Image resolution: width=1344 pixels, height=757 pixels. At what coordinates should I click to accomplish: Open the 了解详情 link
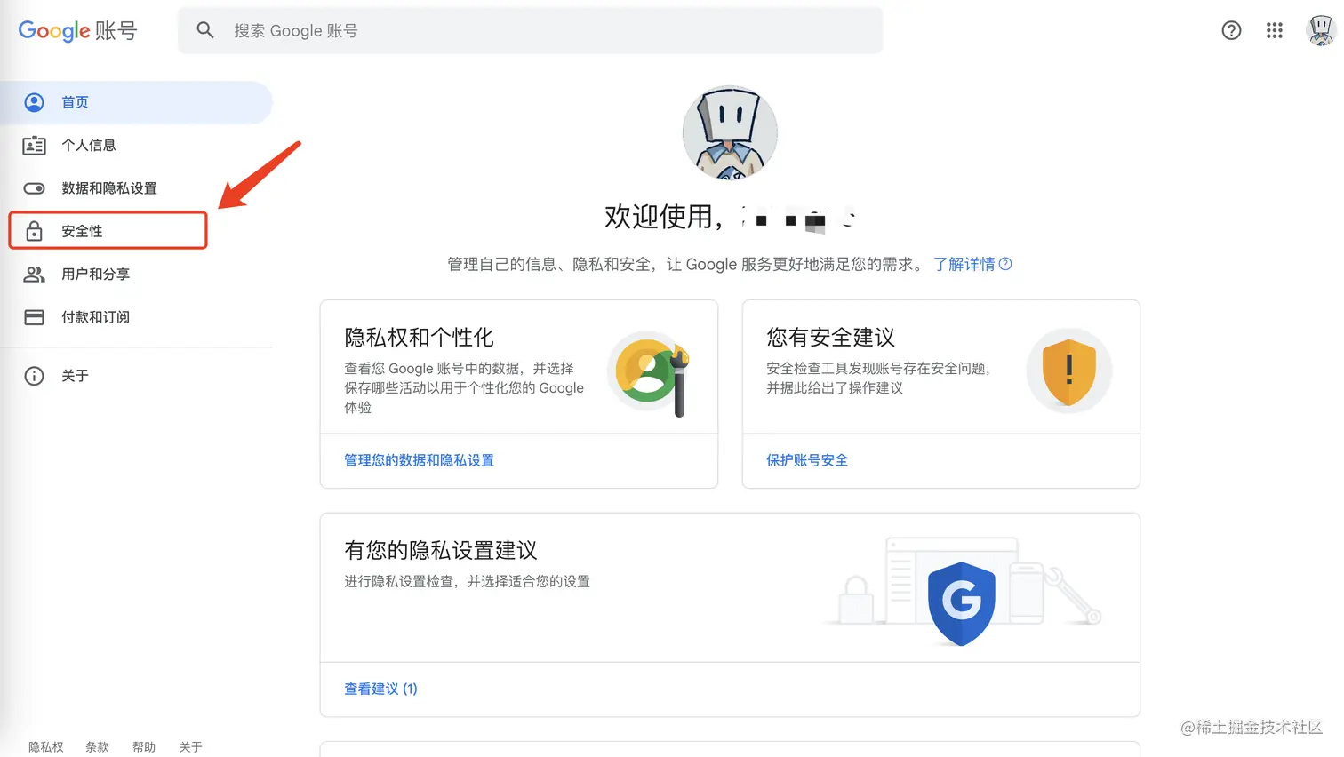pyautogui.click(x=964, y=264)
